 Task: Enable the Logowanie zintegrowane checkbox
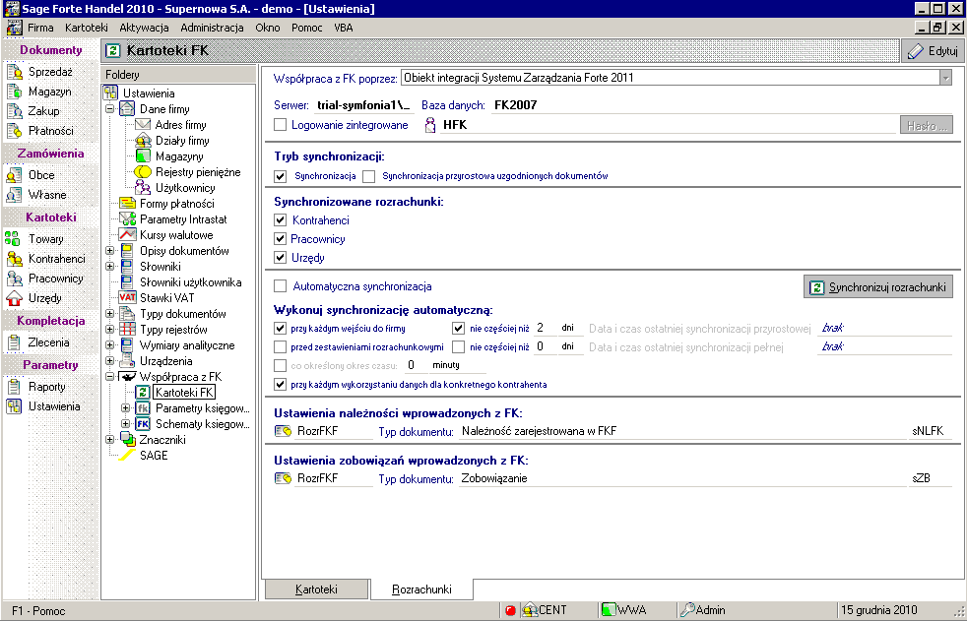pos(281,125)
